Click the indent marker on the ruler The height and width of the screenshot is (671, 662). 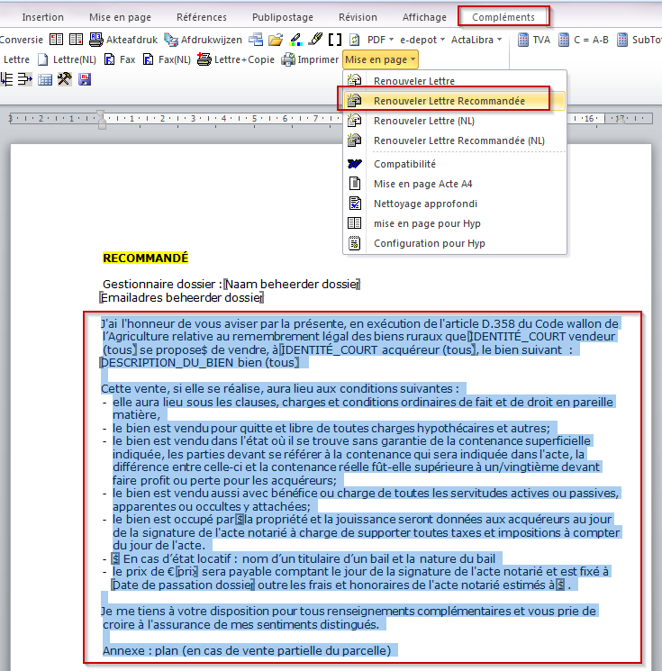pos(101,120)
